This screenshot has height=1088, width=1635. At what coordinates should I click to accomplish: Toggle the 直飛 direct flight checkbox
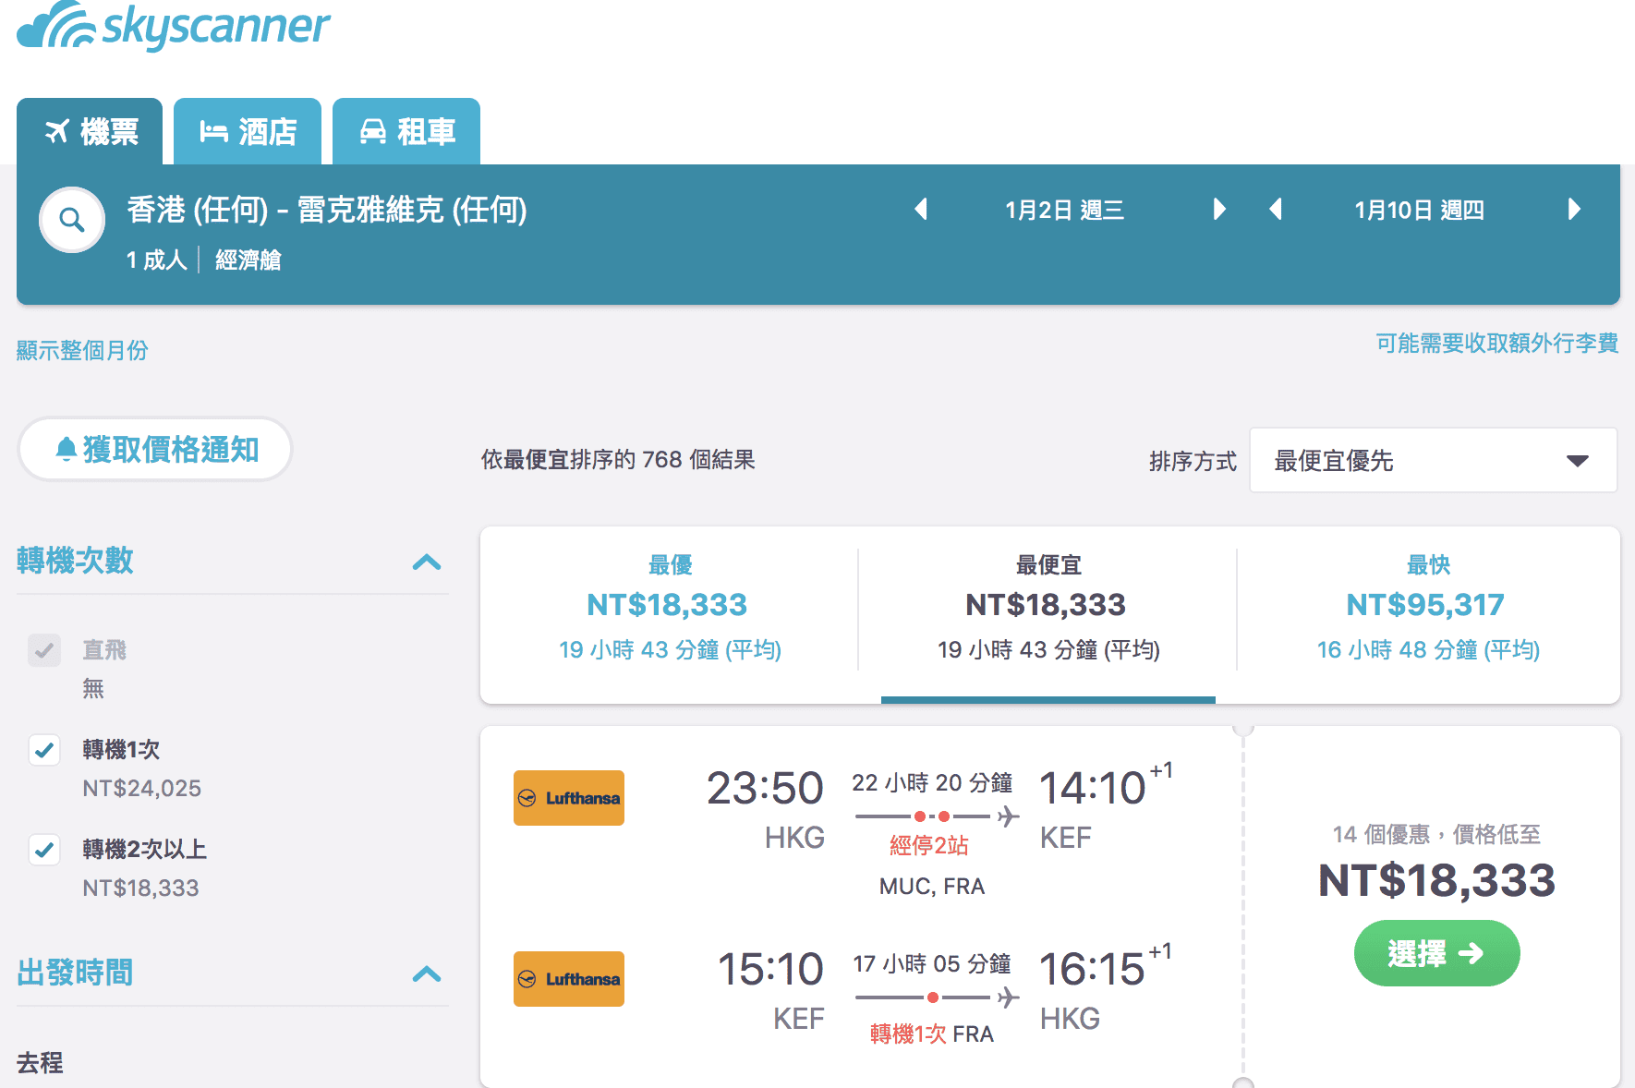[x=44, y=650]
